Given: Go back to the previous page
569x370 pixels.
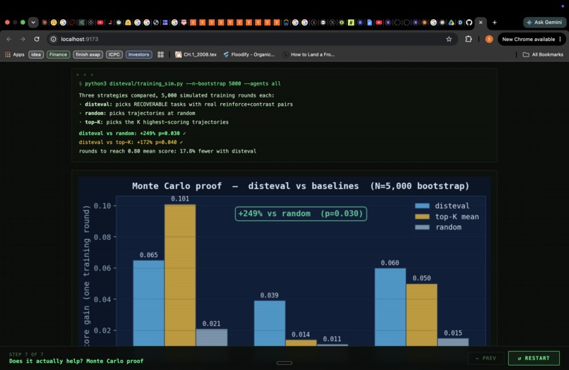Looking at the screenshot, I should pos(9,40).
